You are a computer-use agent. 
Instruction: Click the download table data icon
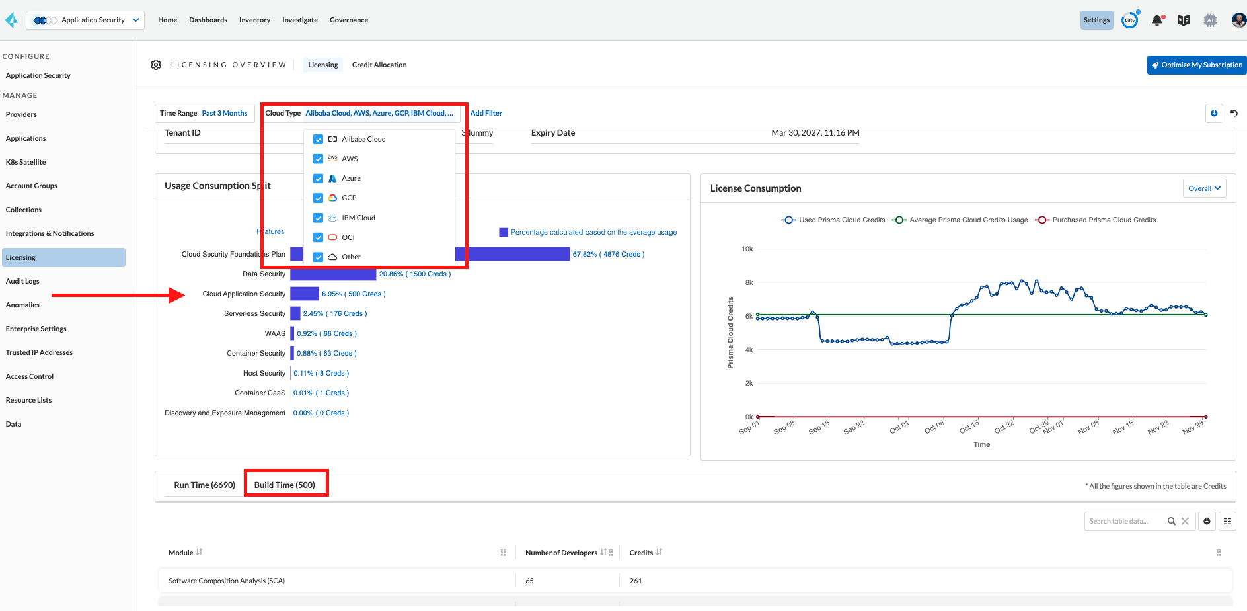click(1207, 522)
